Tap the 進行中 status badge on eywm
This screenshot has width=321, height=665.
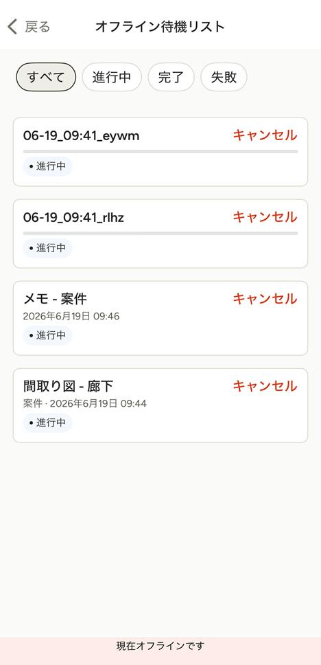click(48, 166)
